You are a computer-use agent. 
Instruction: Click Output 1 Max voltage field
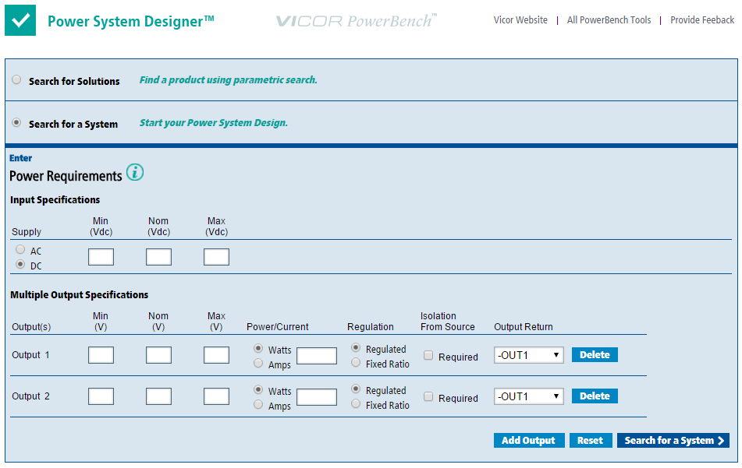point(216,355)
